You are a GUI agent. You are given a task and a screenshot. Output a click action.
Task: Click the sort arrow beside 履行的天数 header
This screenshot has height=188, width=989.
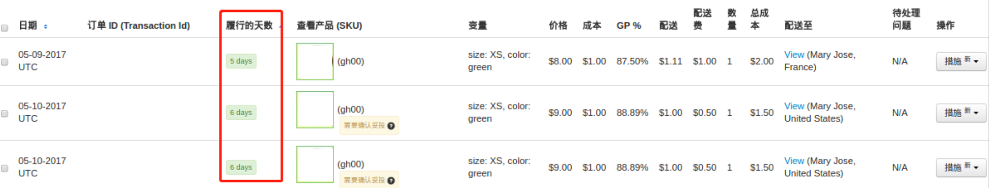point(280,27)
